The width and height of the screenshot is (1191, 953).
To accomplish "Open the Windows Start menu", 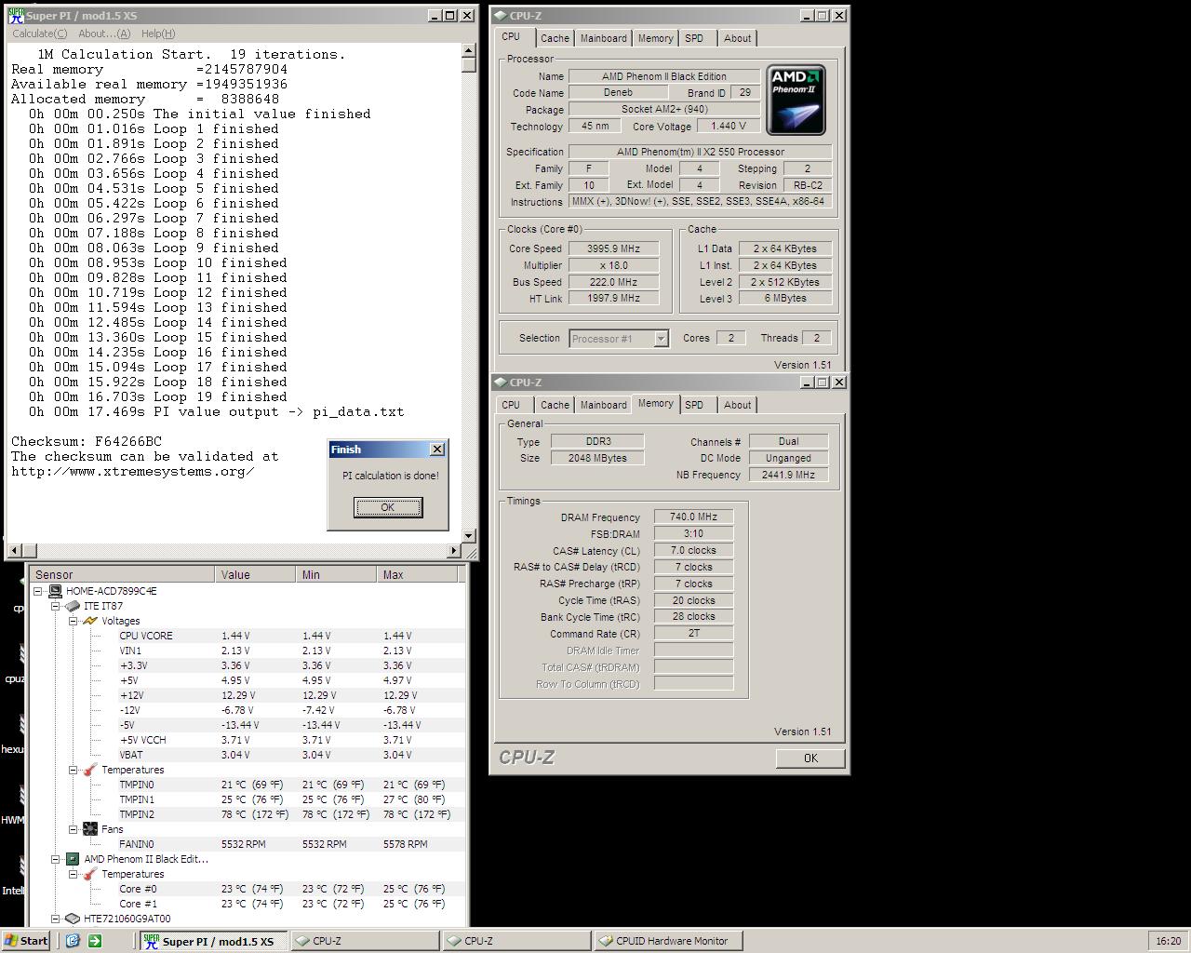I will (25, 941).
